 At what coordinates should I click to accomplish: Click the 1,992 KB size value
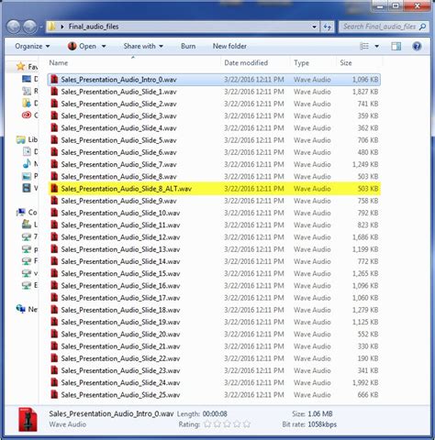point(365,382)
